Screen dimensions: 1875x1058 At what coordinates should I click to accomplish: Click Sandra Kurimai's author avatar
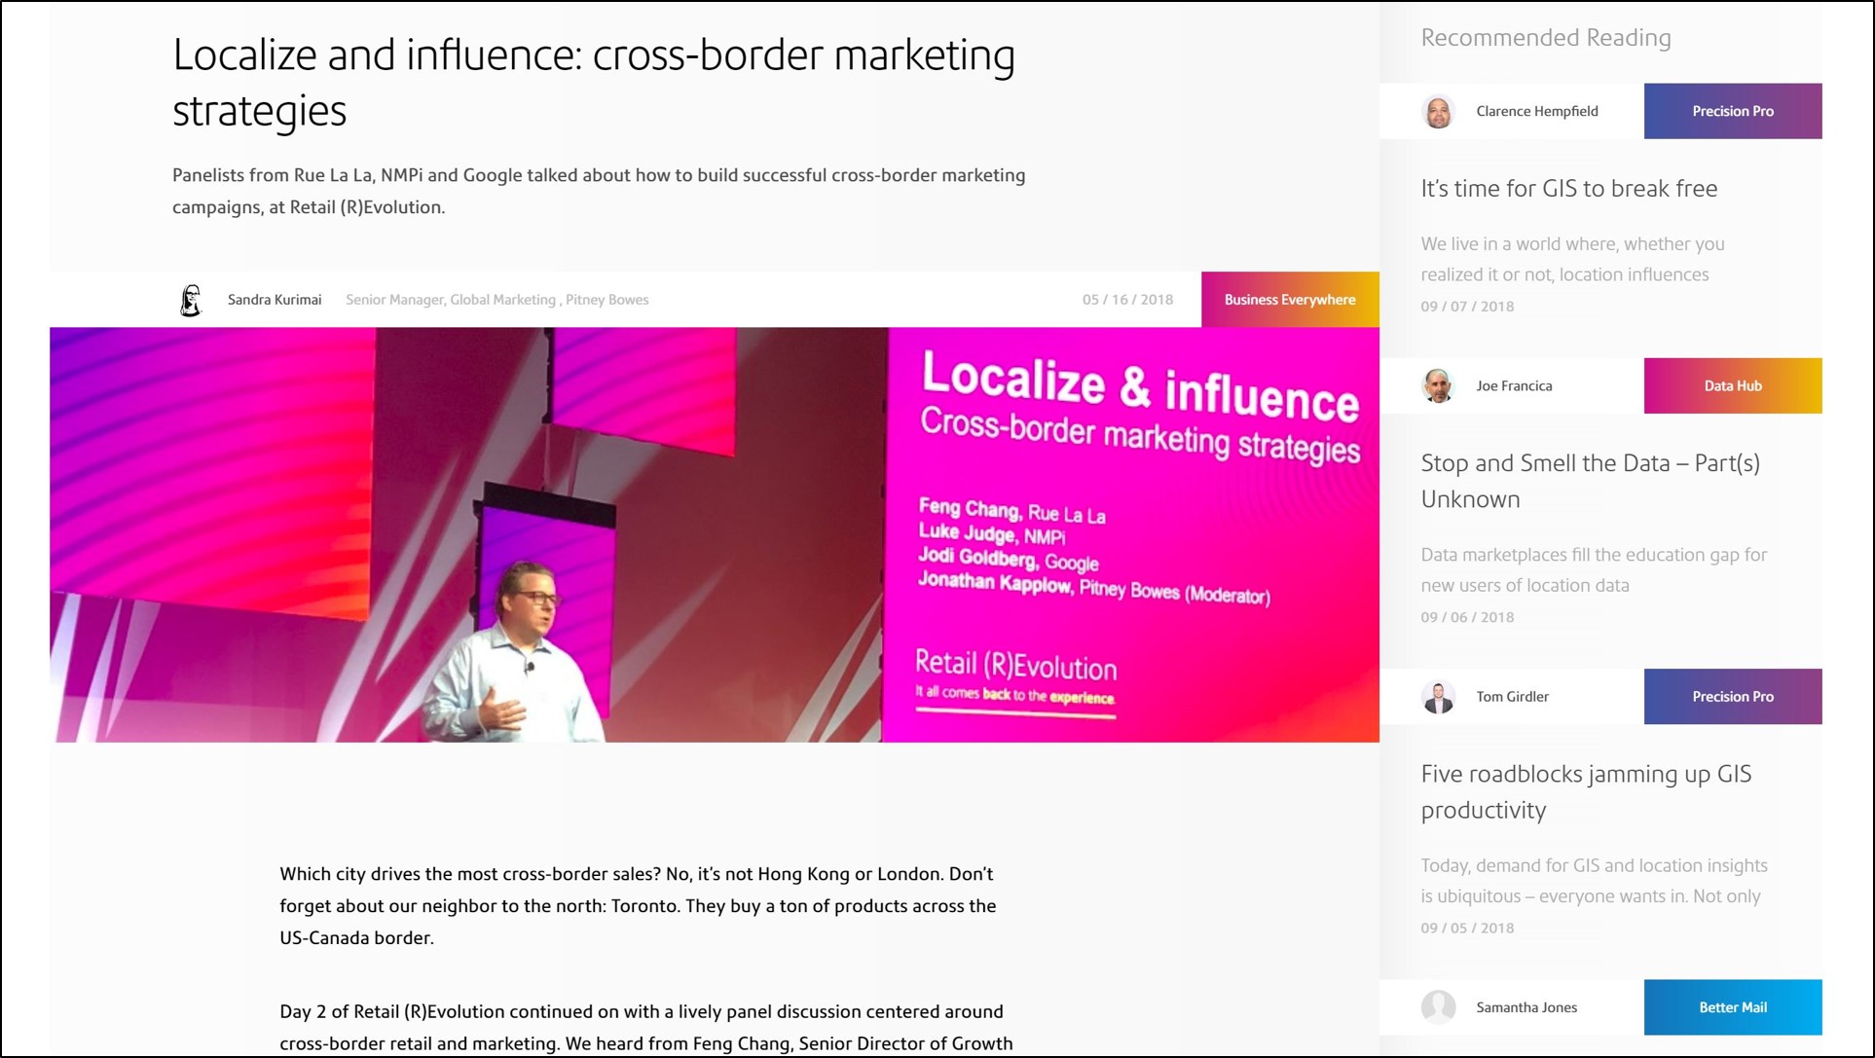coord(191,300)
